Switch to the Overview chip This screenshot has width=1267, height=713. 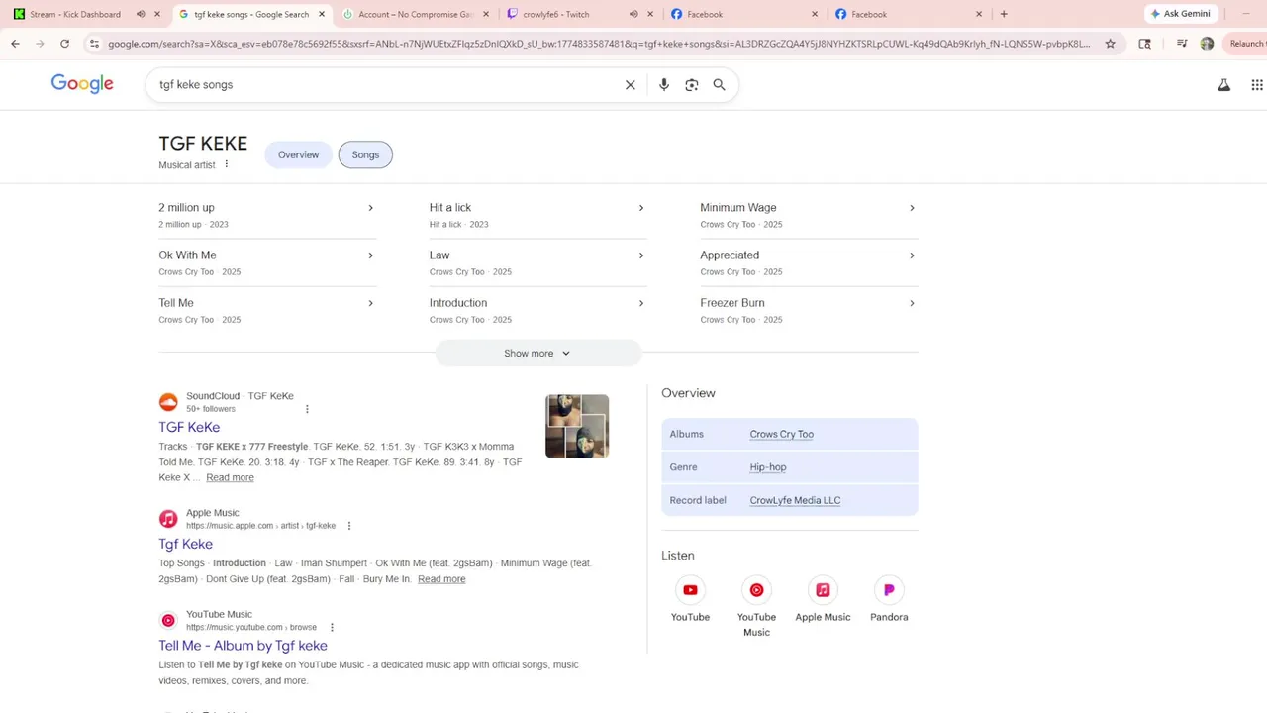click(298, 154)
